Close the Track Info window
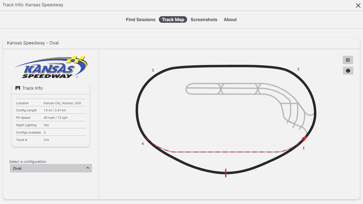Screen dimensions: 363x204 (358, 5)
